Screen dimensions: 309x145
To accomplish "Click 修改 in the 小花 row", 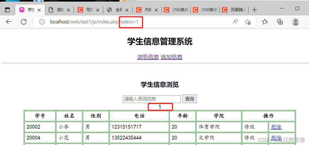I will coord(250,137).
